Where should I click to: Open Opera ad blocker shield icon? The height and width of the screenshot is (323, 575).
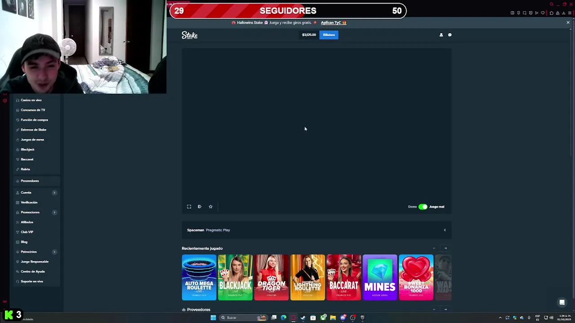pos(531,13)
